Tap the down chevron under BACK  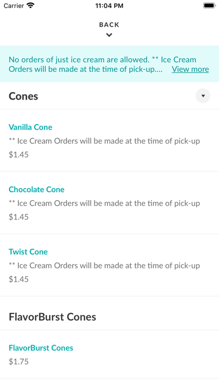coord(109,35)
